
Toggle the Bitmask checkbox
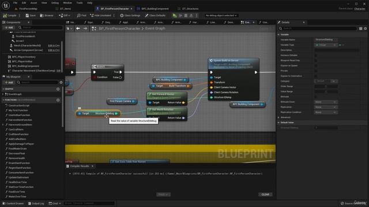point(316,97)
